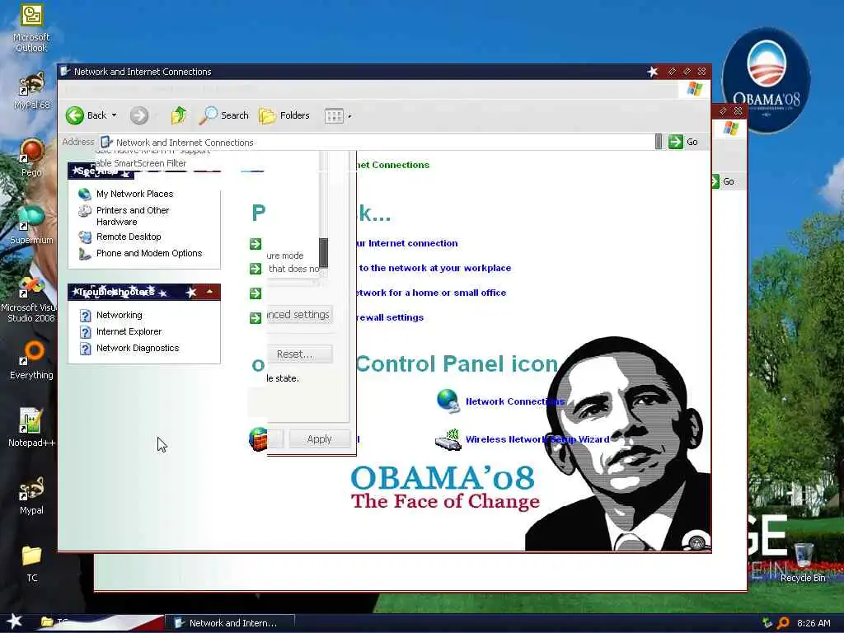The image size is (844, 633).
Task: Click the Phone and Modem icon
Action: click(x=85, y=254)
